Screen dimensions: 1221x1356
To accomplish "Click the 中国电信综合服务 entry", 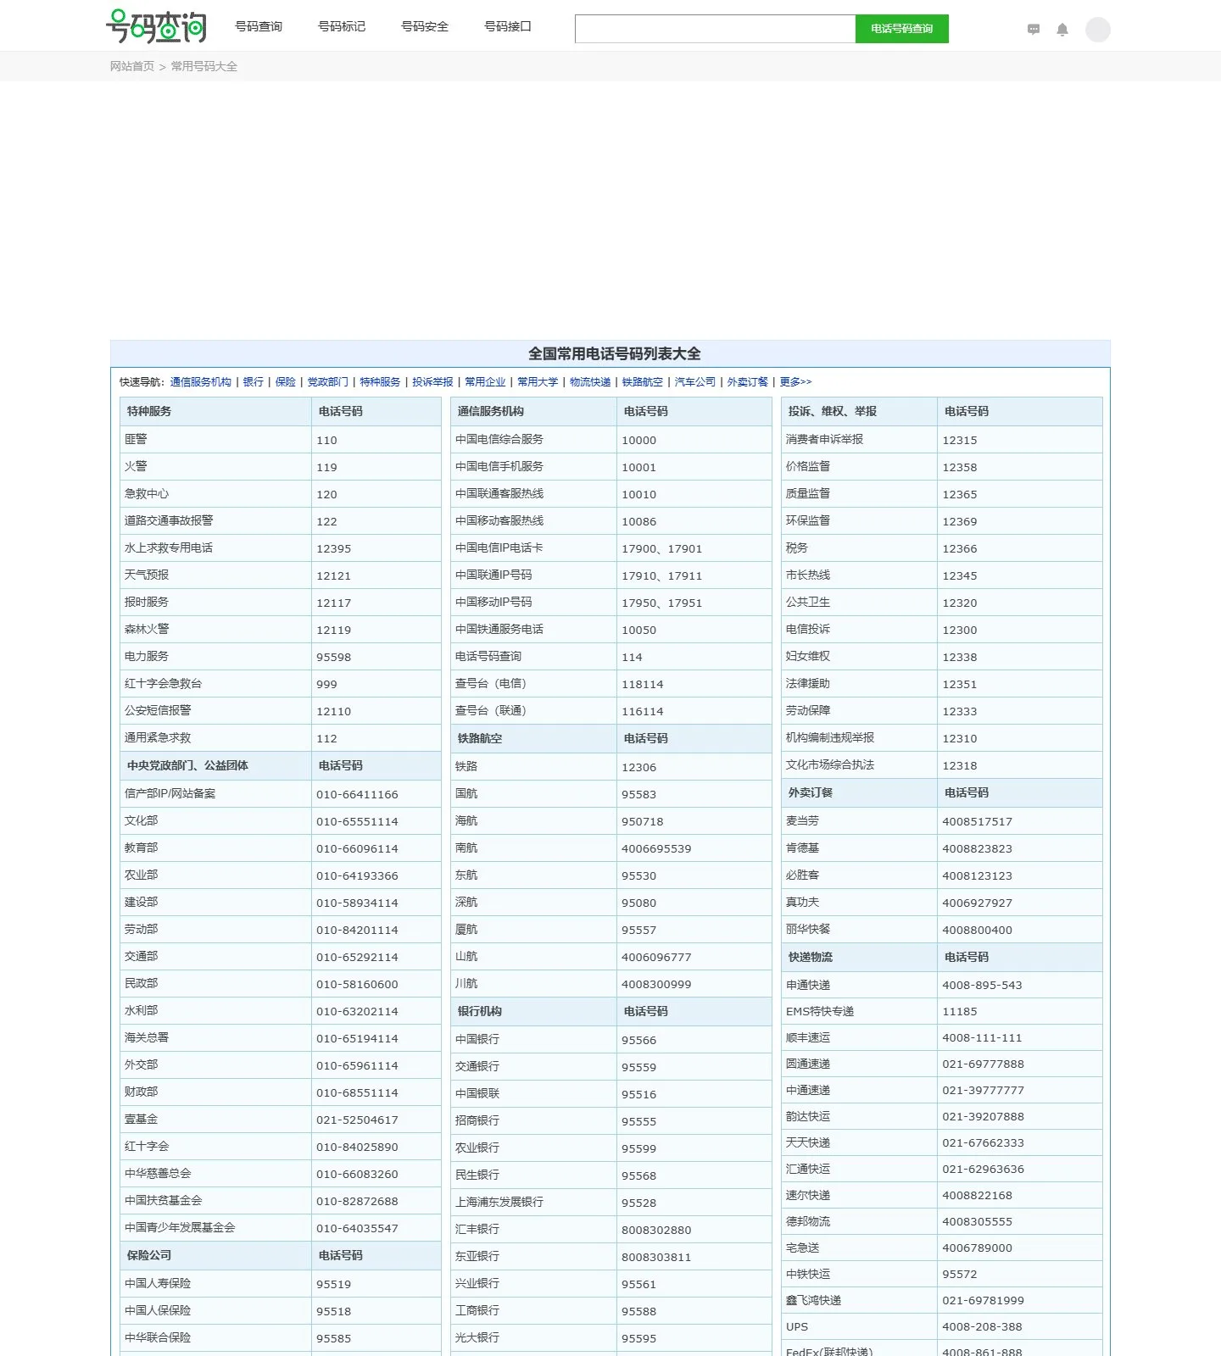I will (499, 439).
